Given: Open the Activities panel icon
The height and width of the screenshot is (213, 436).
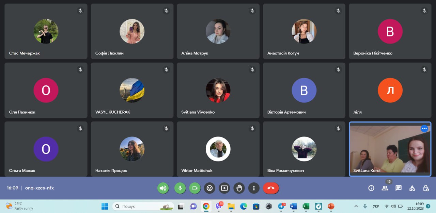Looking at the screenshot, I should click(x=412, y=188).
